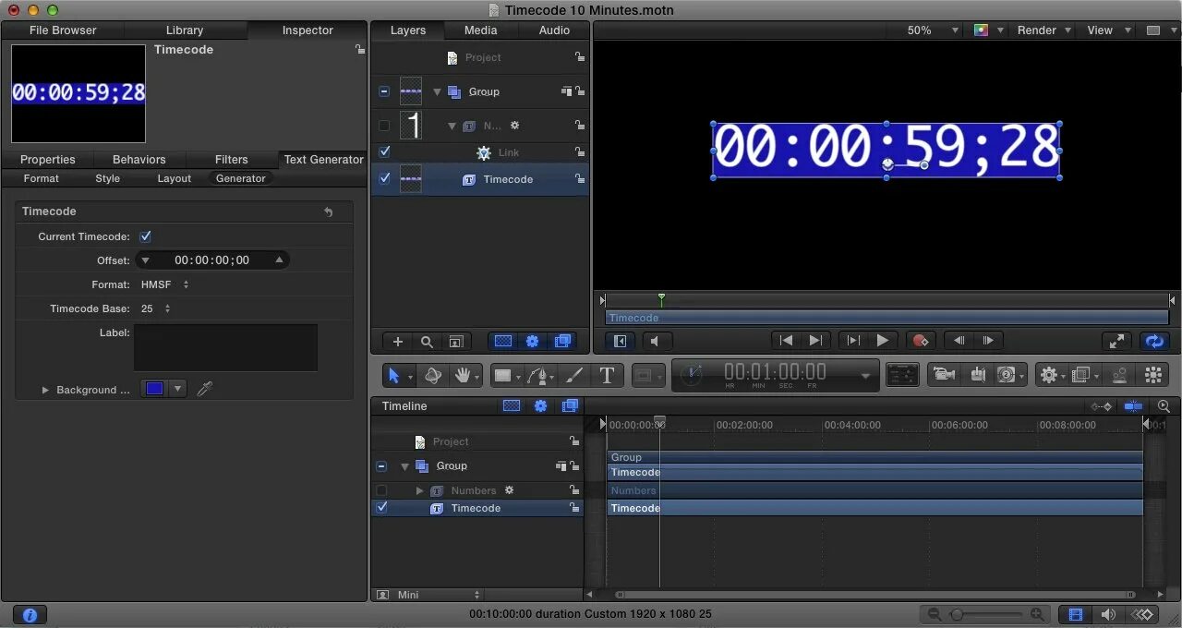The height and width of the screenshot is (628, 1182).
Task: Play the project
Action: pos(882,341)
